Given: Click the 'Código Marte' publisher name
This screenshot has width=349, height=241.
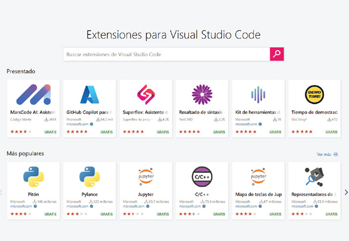Looking at the screenshot, I should 21,119.
